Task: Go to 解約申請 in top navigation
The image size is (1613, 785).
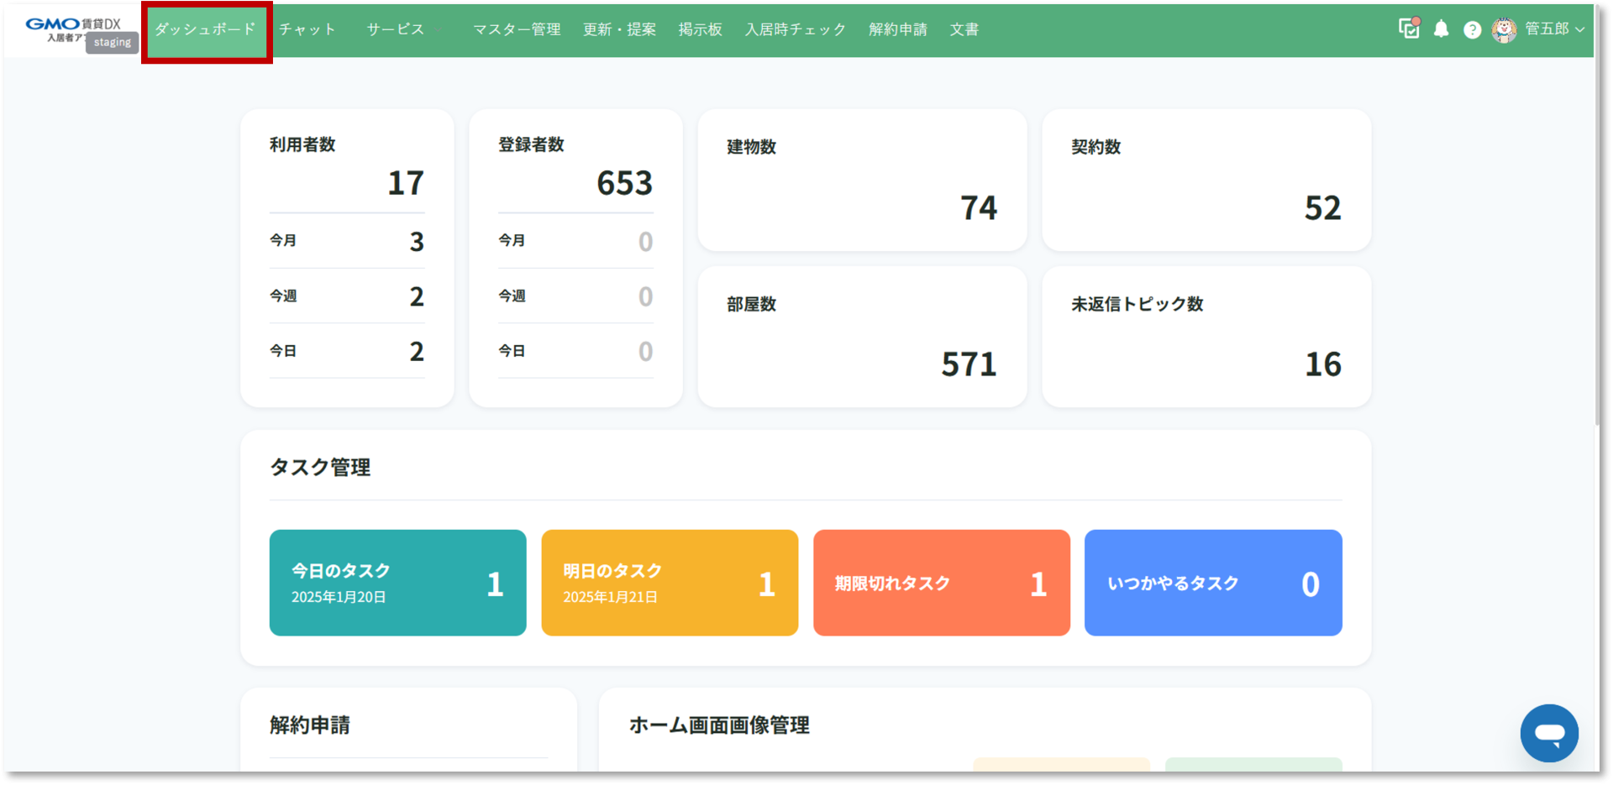Action: tap(897, 29)
